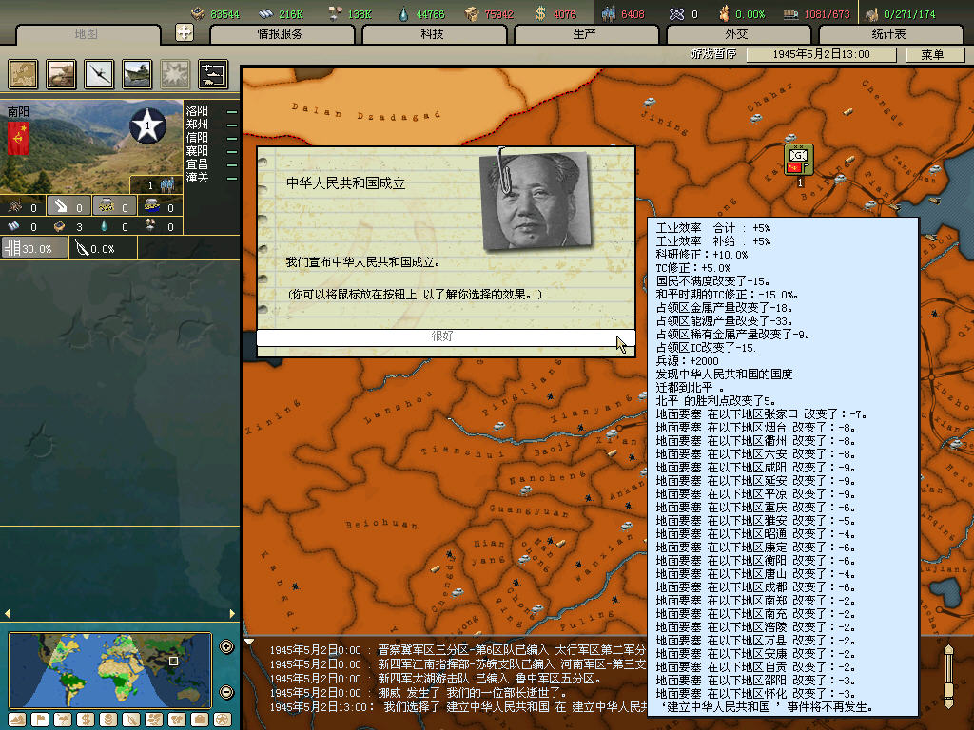
Task: Open the air units list (plane icon)
Action: click(99, 73)
